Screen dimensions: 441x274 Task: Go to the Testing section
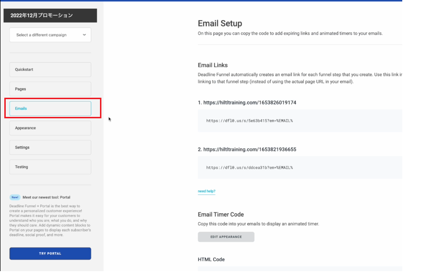tap(50, 167)
